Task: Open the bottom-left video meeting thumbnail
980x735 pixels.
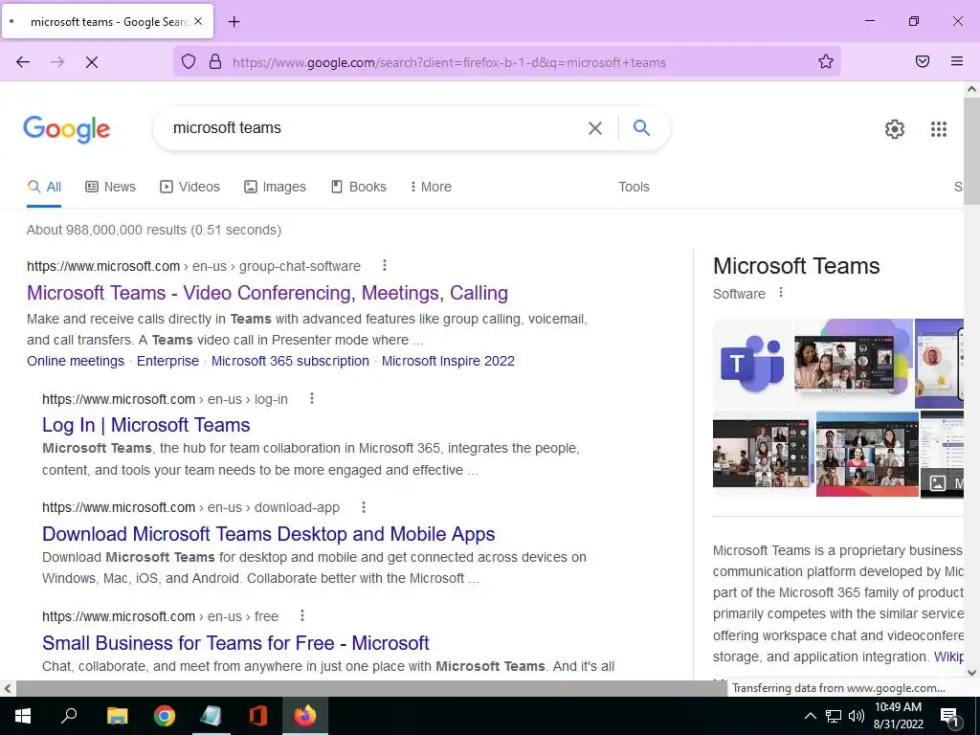Action: tap(763, 453)
